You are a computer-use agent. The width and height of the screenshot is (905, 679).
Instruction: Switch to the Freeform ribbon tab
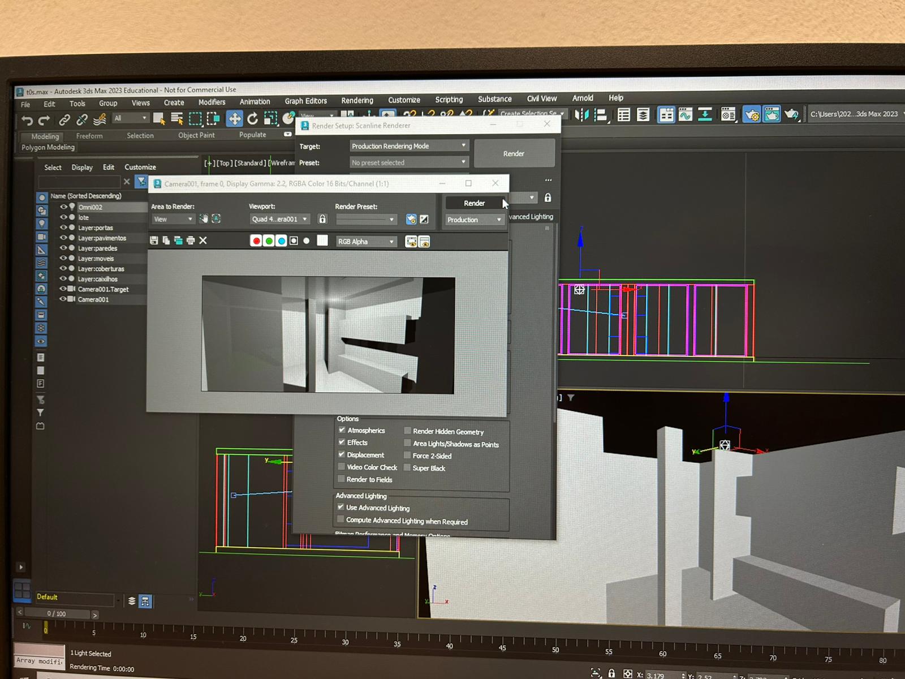(x=89, y=136)
